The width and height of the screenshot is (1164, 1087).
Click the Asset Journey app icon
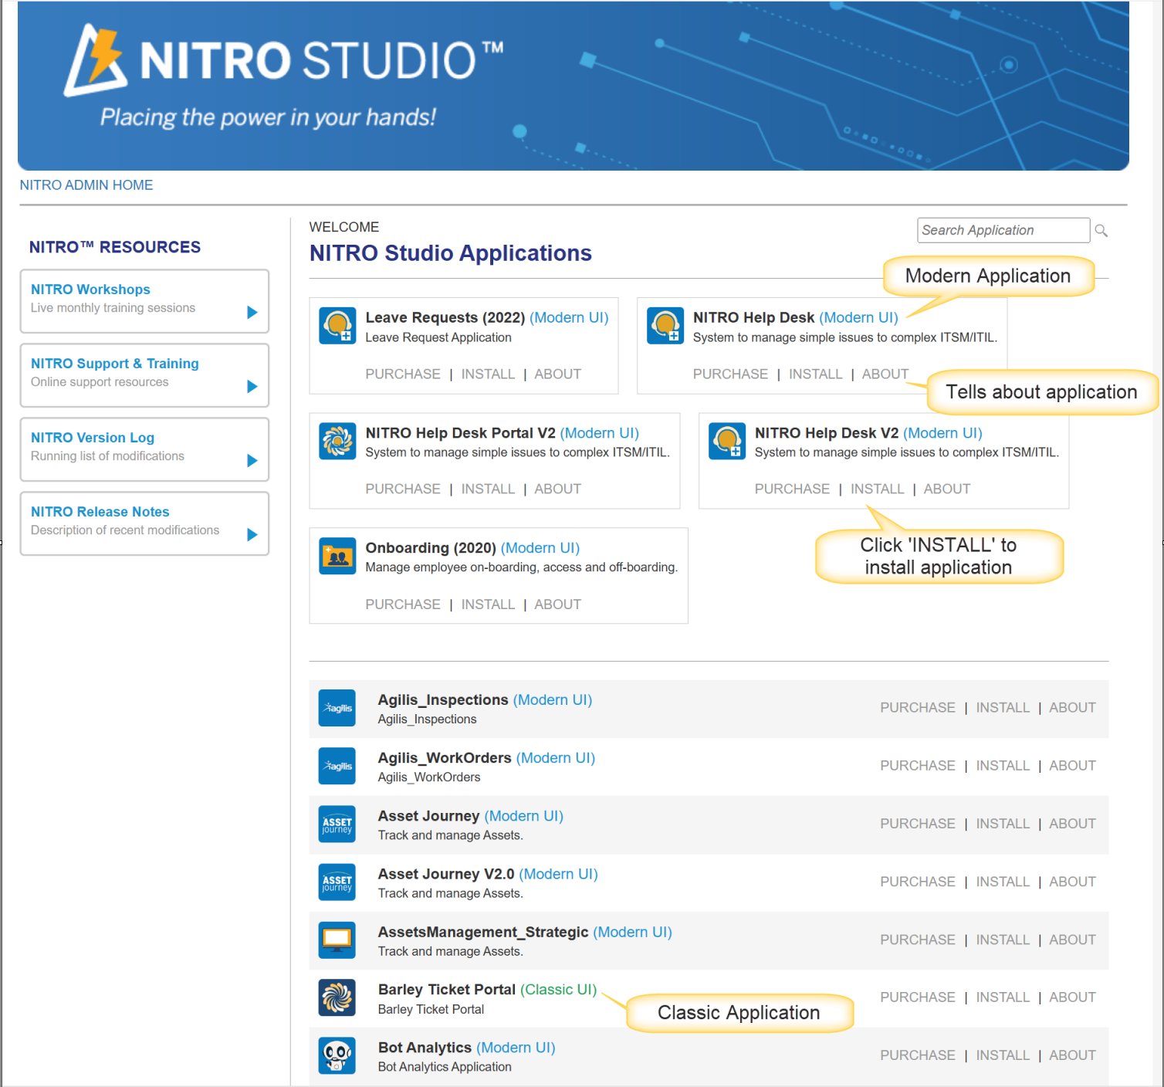tap(337, 824)
